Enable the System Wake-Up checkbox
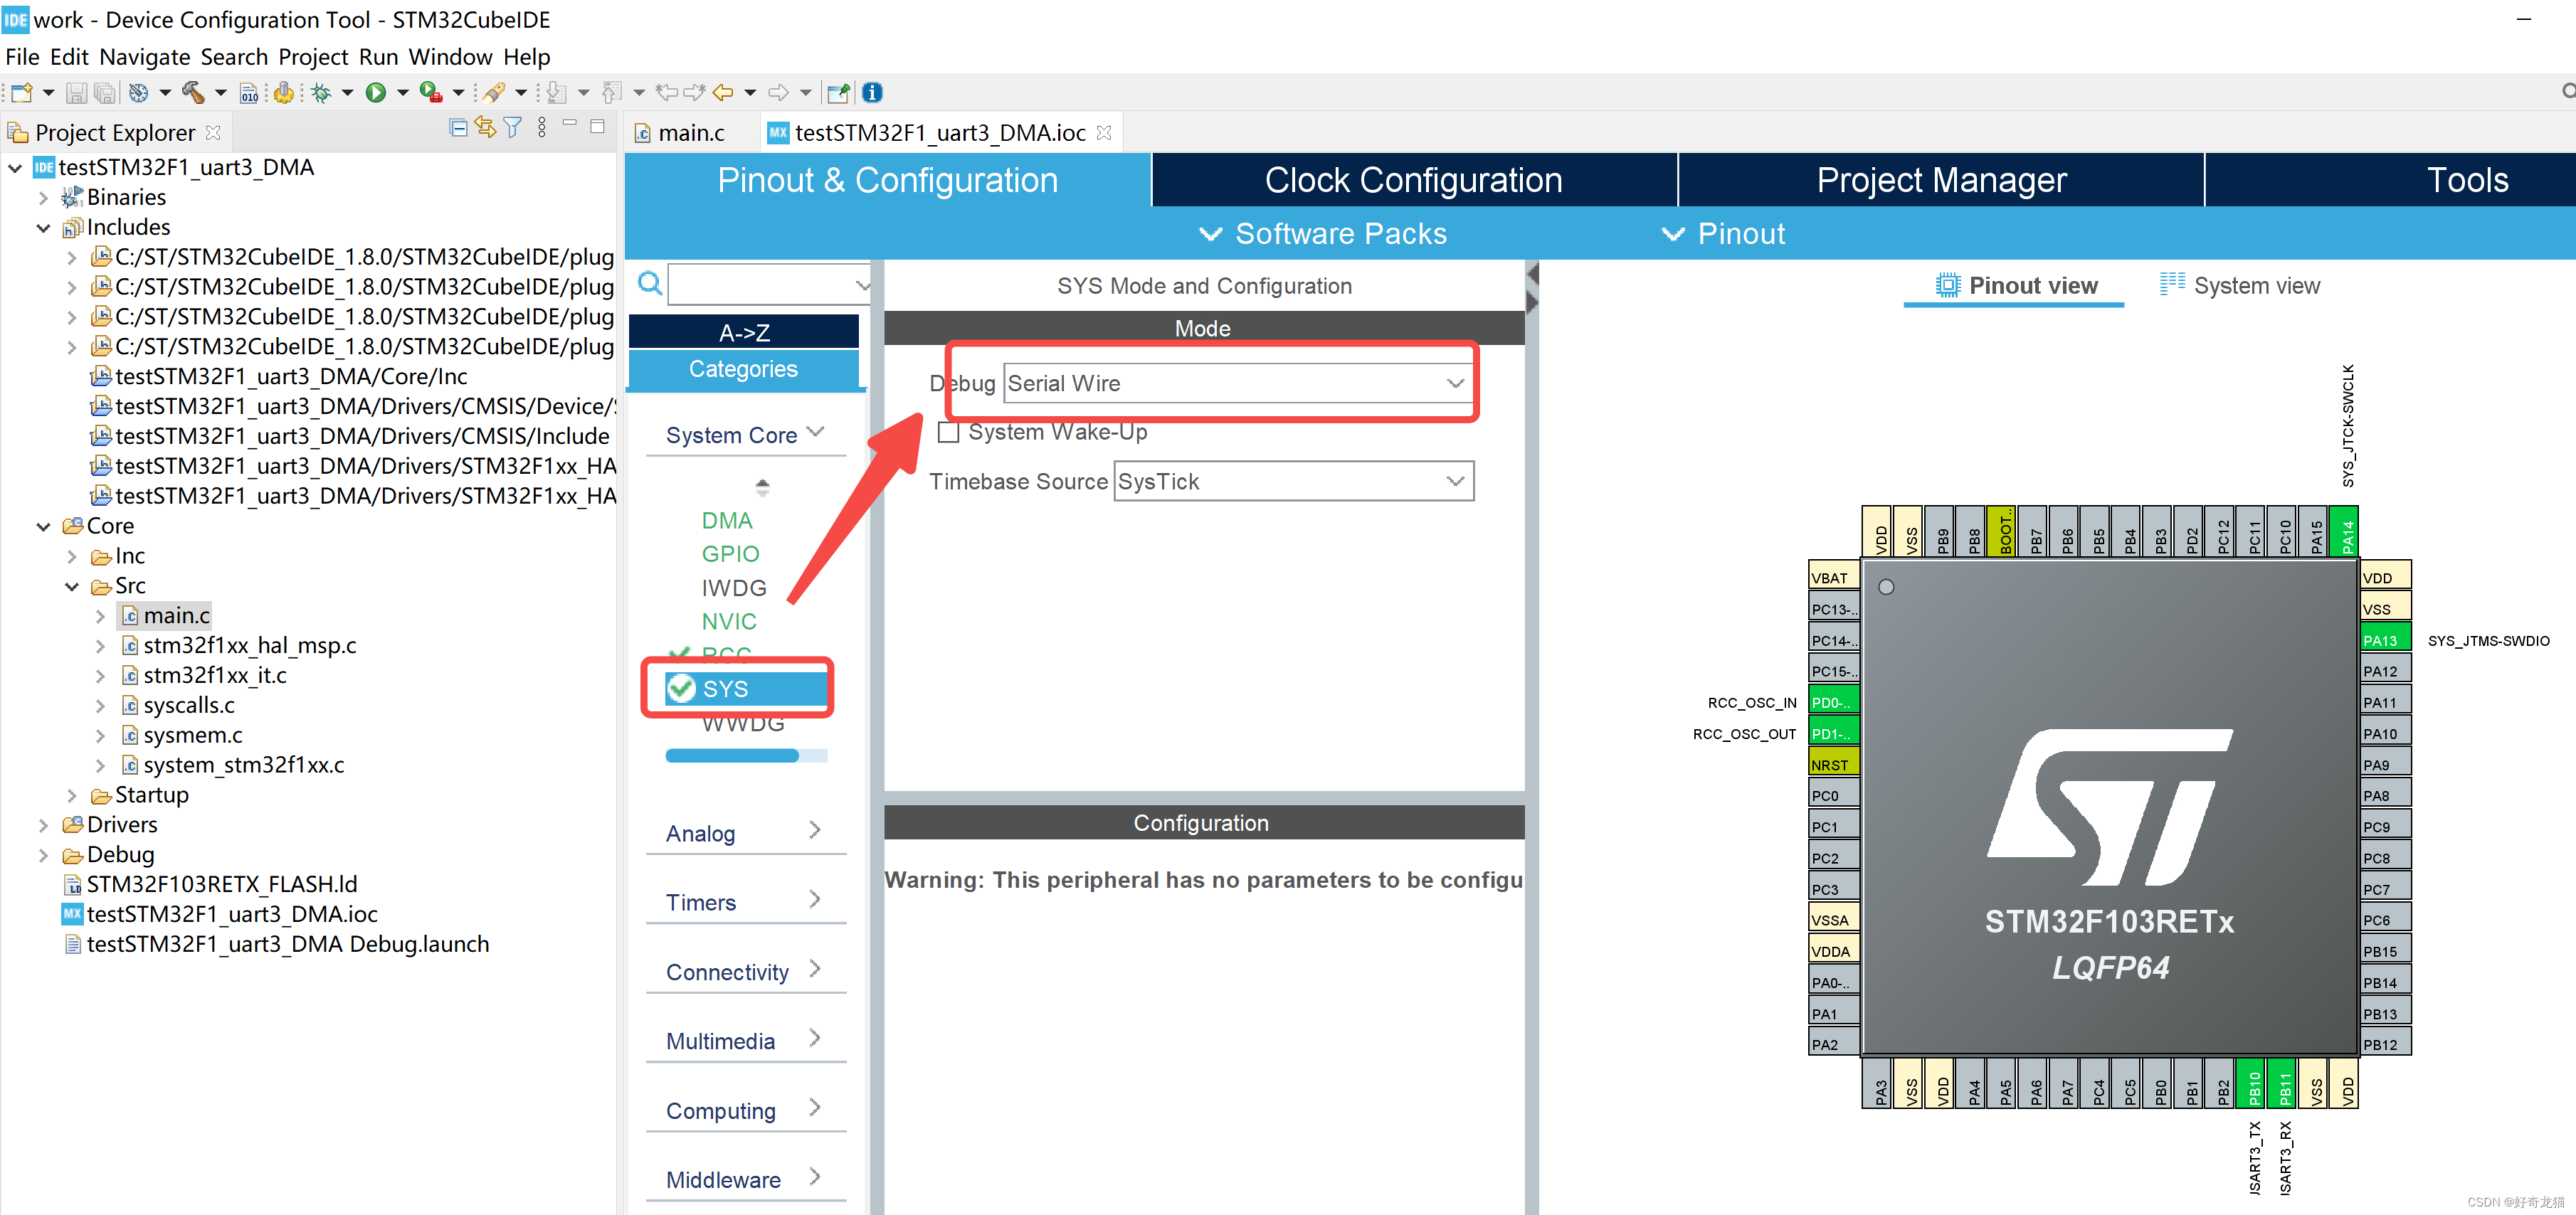The height and width of the screenshot is (1215, 2576). 948,432
